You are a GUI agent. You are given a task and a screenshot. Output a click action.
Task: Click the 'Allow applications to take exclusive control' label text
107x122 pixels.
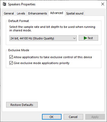pyautogui.click(x=53, y=57)
